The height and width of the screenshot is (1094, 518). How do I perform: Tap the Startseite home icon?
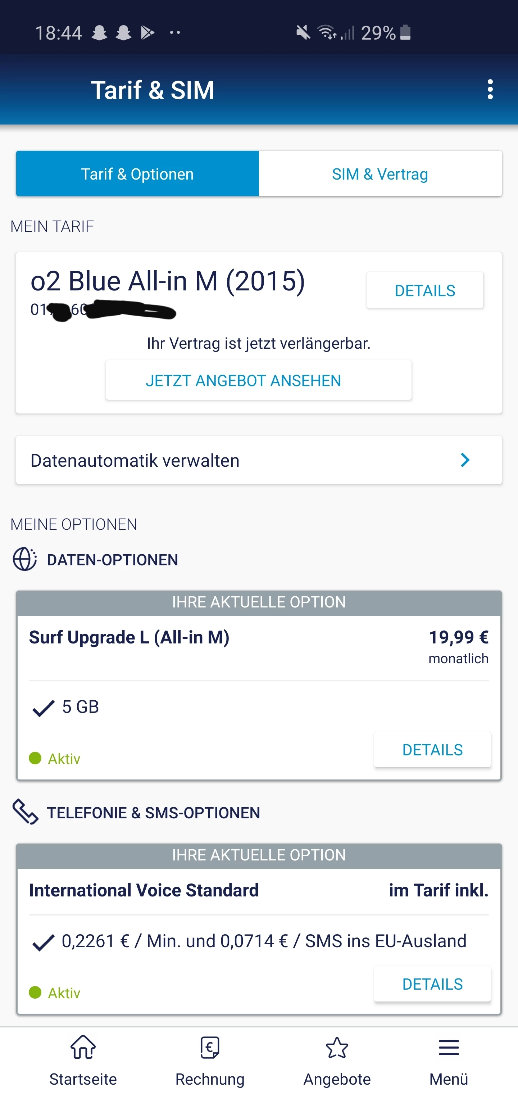pos(83,1047)
